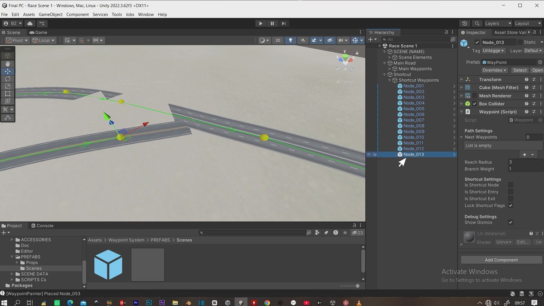Image resolution: width=544 pixels, height=306 pixels.
Task: Open scene camera settings icon
Action: (341, 40)
